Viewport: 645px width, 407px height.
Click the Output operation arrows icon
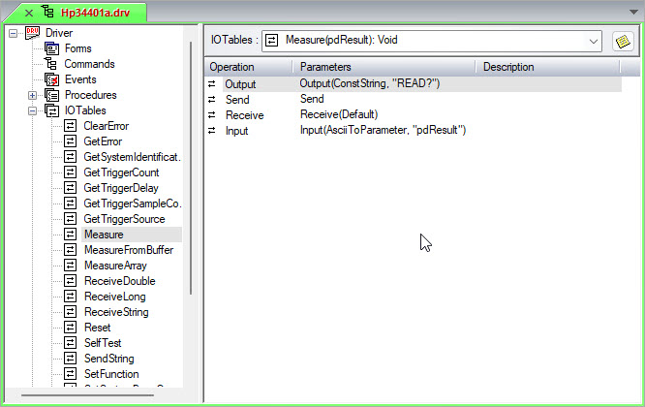tap(212, 84)
